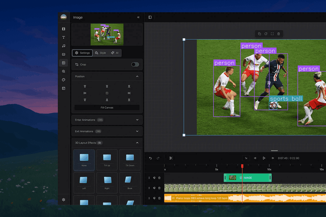Toggle visibility of the Piano loops audio track
The height and width of the screenshot is (217, 326).
click(154, 198)
